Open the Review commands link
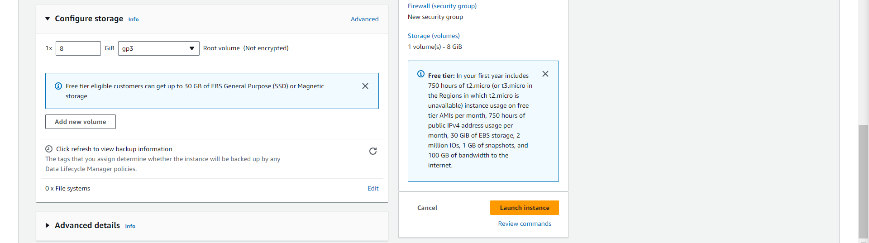 pyautogui.click(x=525, y=224)
